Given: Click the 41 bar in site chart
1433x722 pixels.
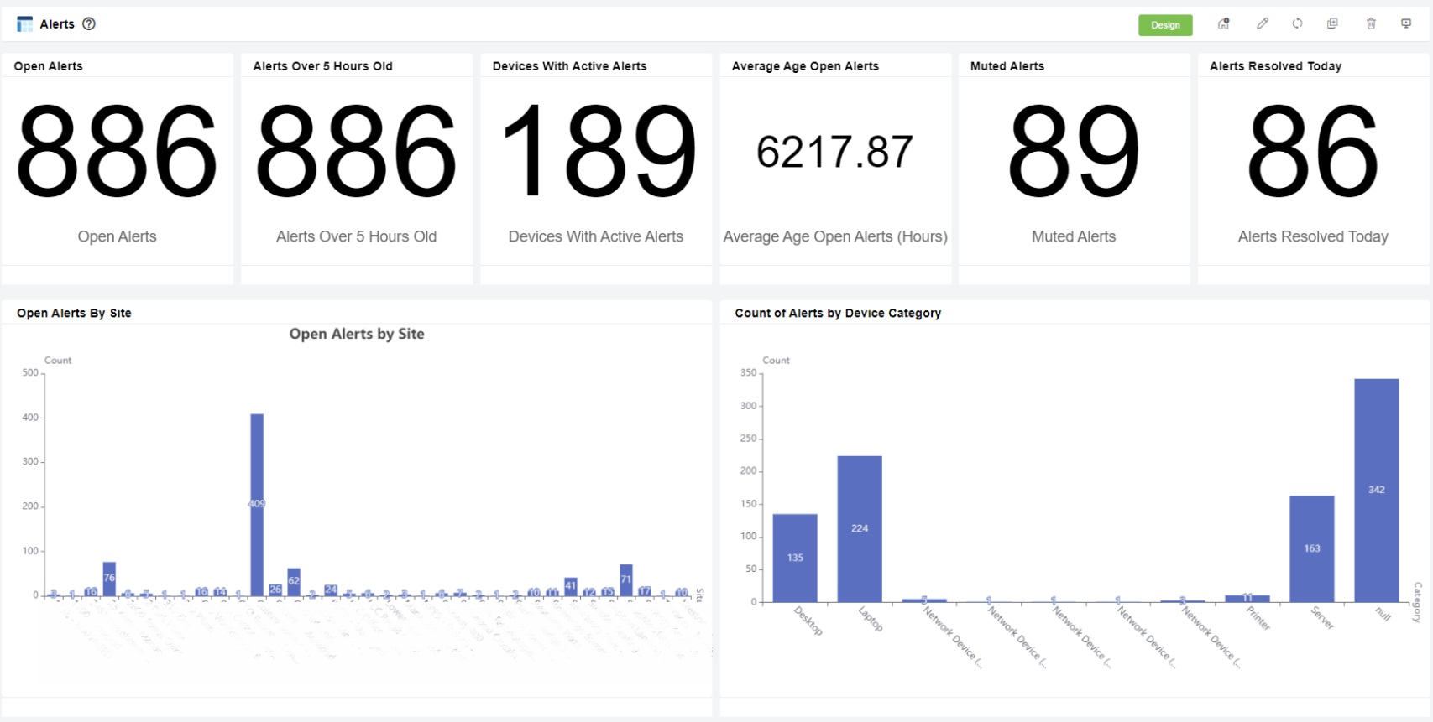Looking at the screenshot, I should 571,586.
